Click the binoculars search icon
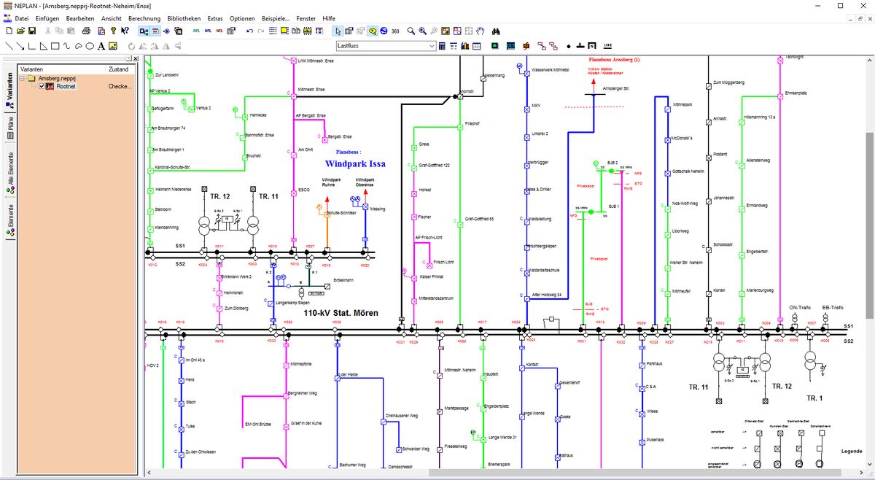 [496, 31]
